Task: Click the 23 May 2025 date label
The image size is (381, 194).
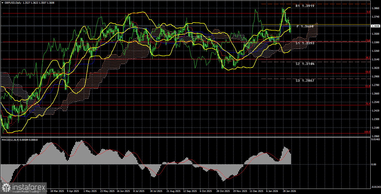Action: click(107, 191)
